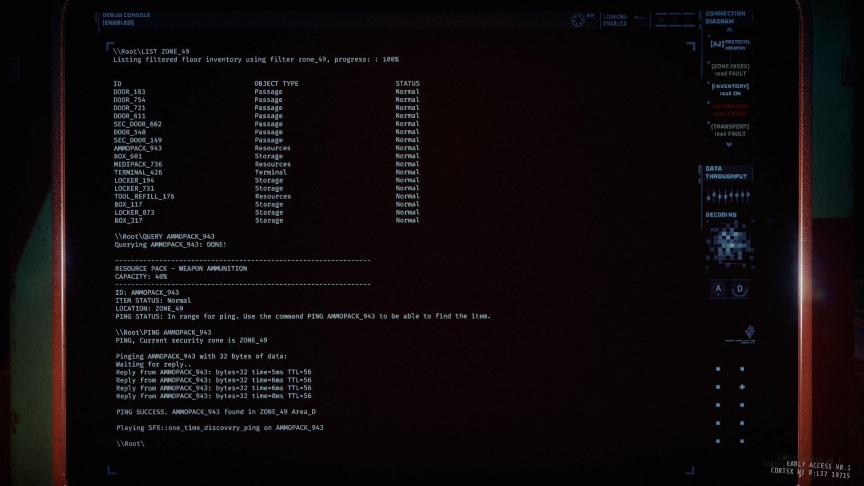Click the RESOURCE PACK - WEAPON AMMUNITION heading

[x=181, y=268]
